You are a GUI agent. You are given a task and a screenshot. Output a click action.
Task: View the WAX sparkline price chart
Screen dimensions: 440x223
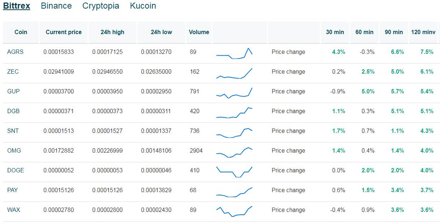(x=234, y=212)
